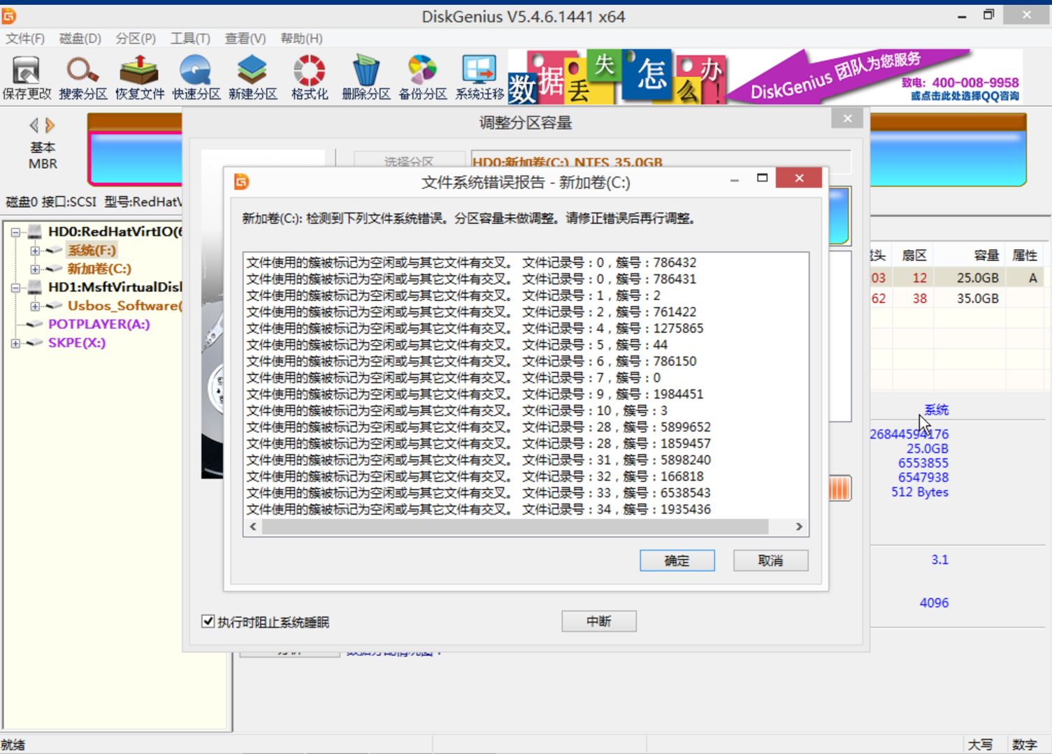Click the 中断 button to abort
This screenshot has width=1052, height=754.
[599, 621]
